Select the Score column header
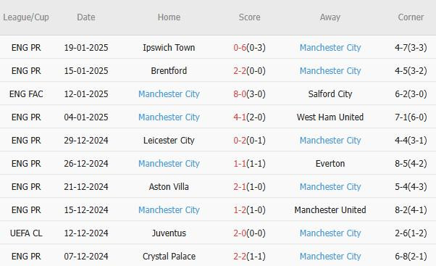436x266 pixels. tap(249, 17)
